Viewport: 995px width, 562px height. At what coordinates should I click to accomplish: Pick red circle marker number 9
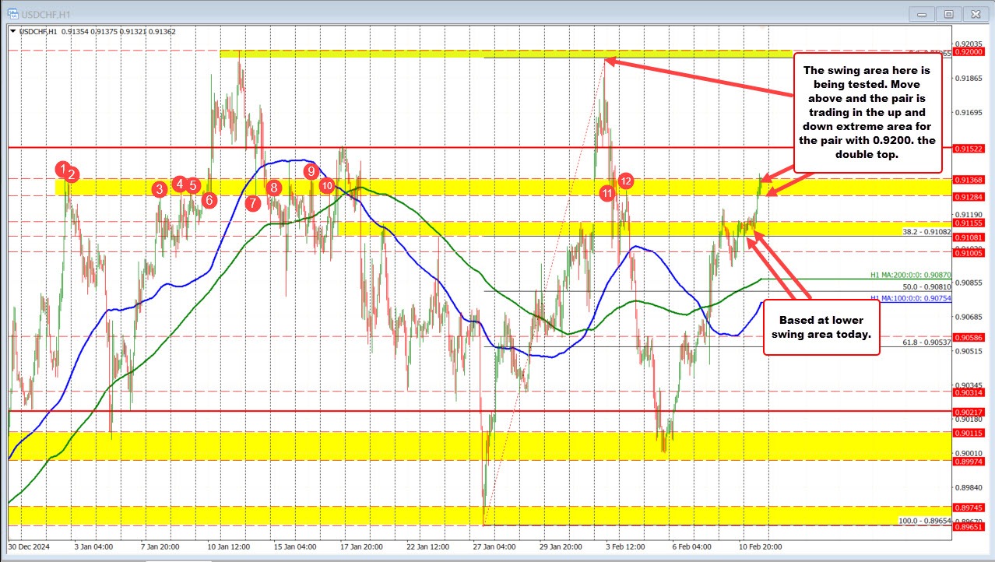(311, 170)
